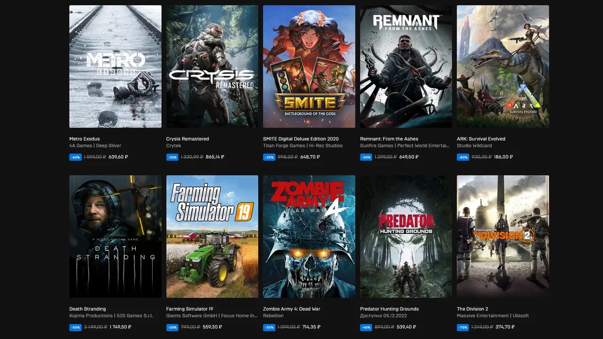The height and width of the screenshot is (339, 603).
Task: Click Kojima Productions | 505 Games text
Action: (x=111, y=316)
